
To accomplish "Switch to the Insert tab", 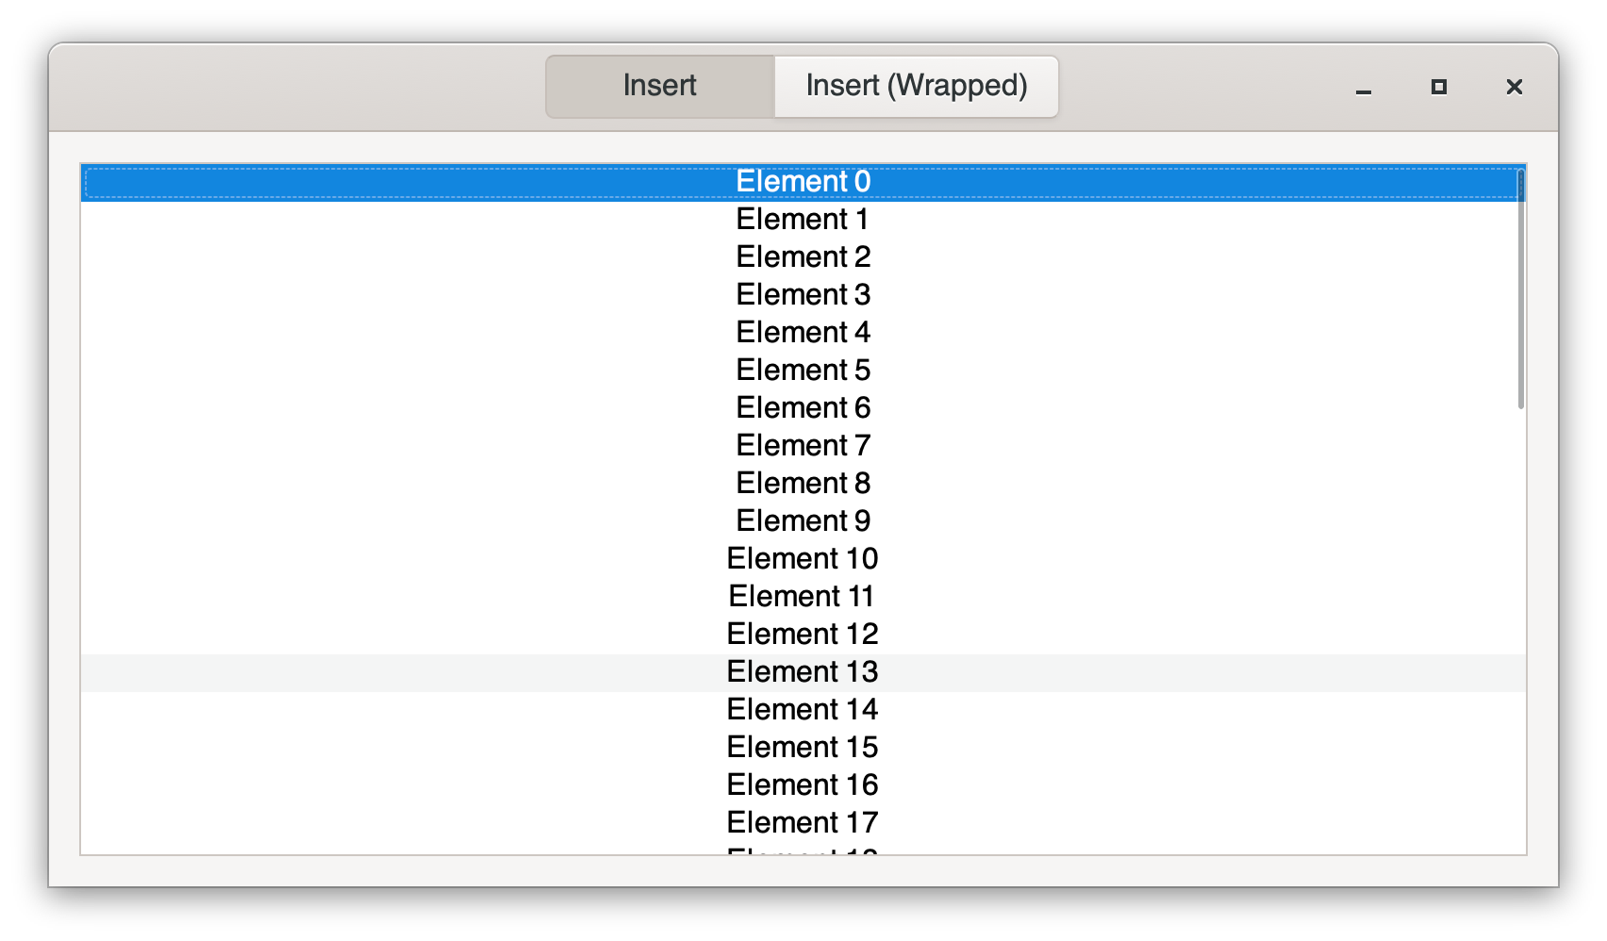I will click(x=660, y=86).
